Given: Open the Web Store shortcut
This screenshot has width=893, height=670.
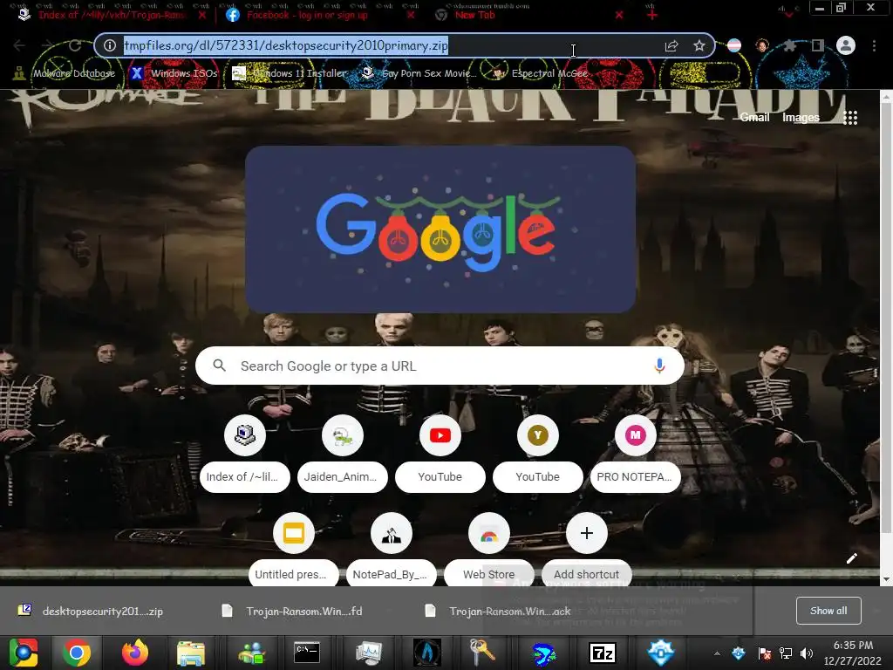Looking at the screenshot, I should [x=489, y=550].
